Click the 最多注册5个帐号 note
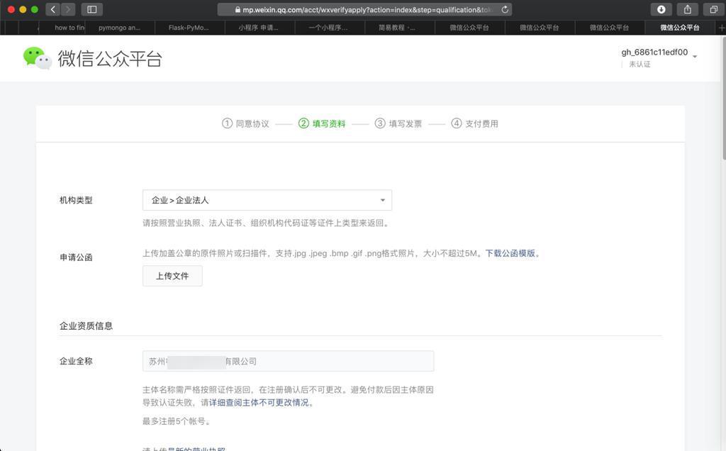Screen dimensions: 726x451 point(177,421)
